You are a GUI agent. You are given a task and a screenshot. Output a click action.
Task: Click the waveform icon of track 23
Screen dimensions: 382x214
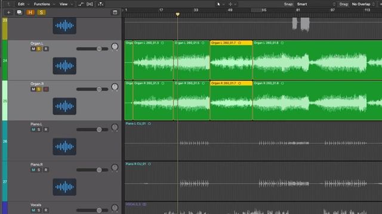coord(64,26)
